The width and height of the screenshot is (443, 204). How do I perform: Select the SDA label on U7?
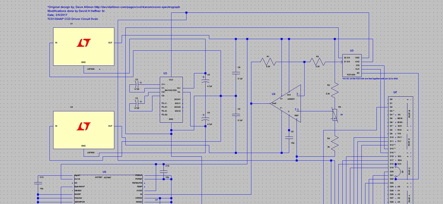pyautogui.click(x=399, y=160)
